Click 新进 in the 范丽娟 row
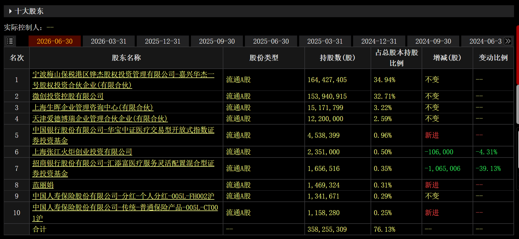This screenshot has height=239, width=519. [x=432, y=185]
